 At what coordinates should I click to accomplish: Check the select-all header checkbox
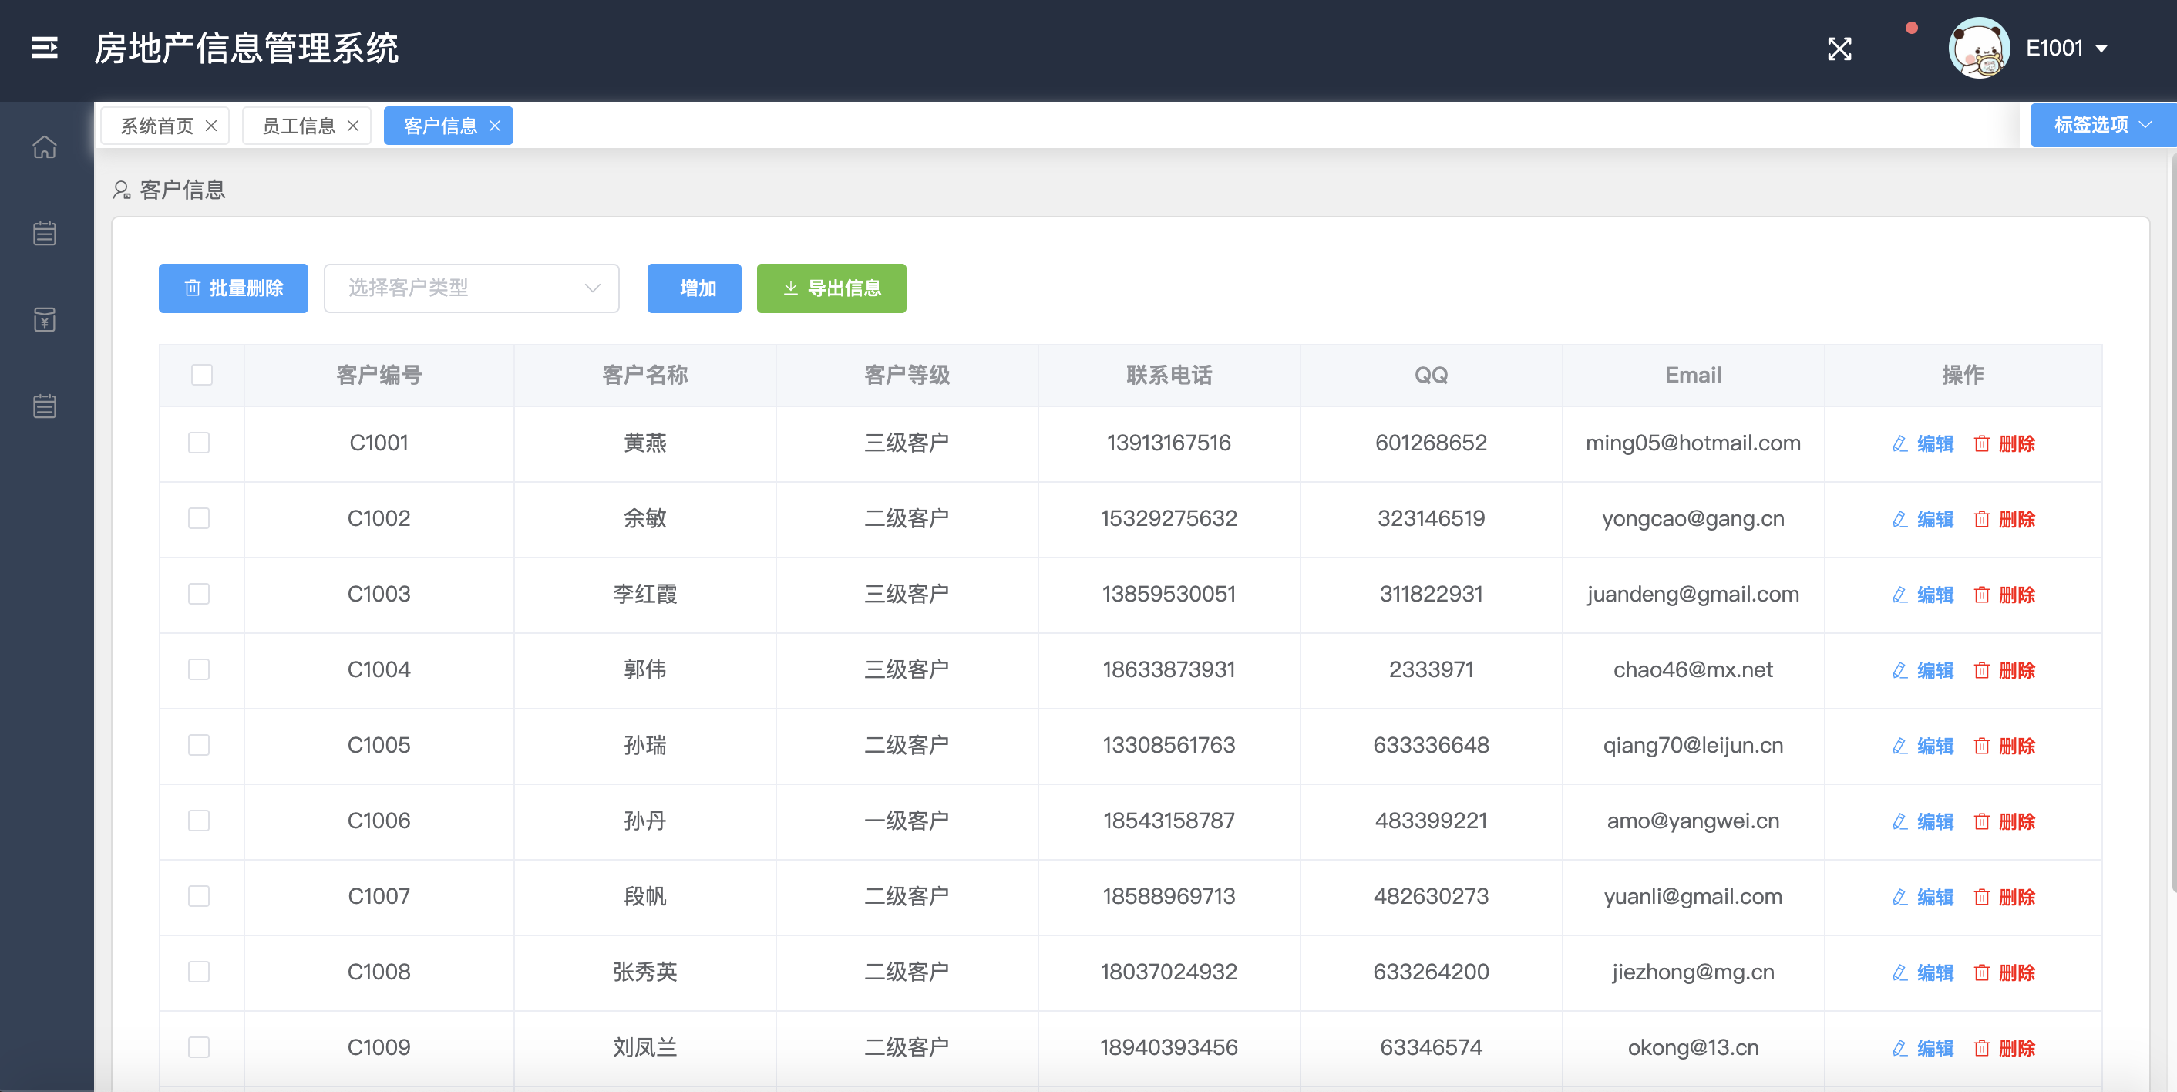pos(201,375)
